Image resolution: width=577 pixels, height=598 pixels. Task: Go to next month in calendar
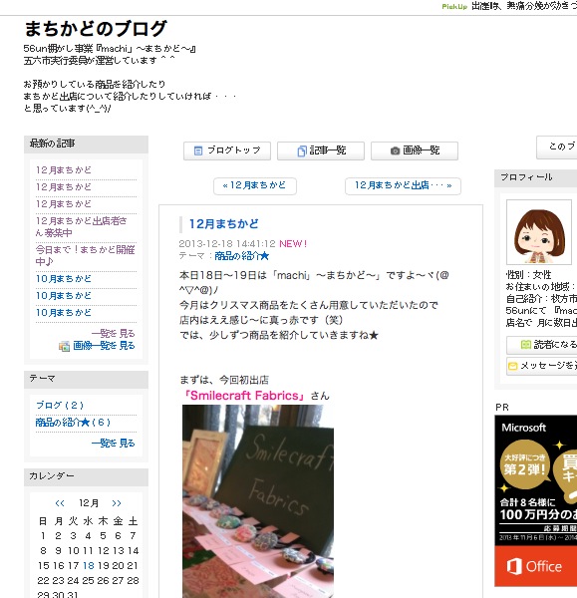click(117, 503)
